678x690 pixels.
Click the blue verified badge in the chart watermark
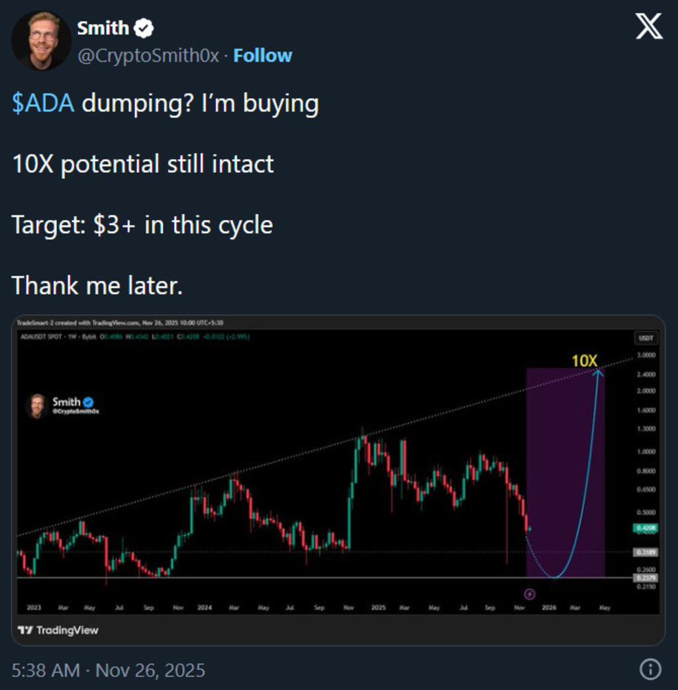pos(88,402)
